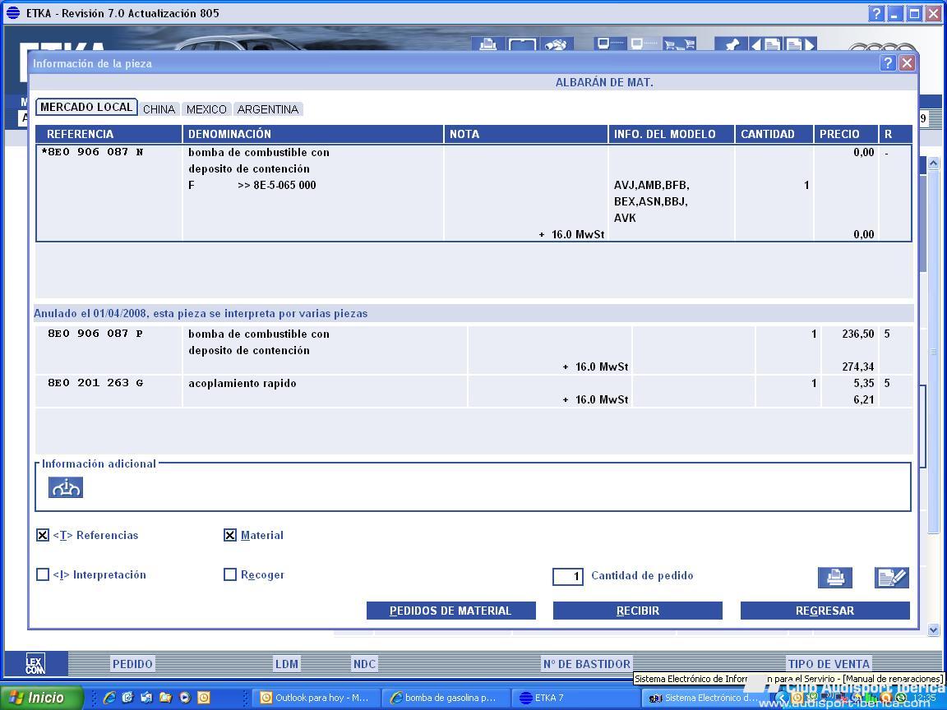Click the edit note pencil icon
Viewport: 947px width, 710px height.
pyautogui.click(x=891, y=577)
